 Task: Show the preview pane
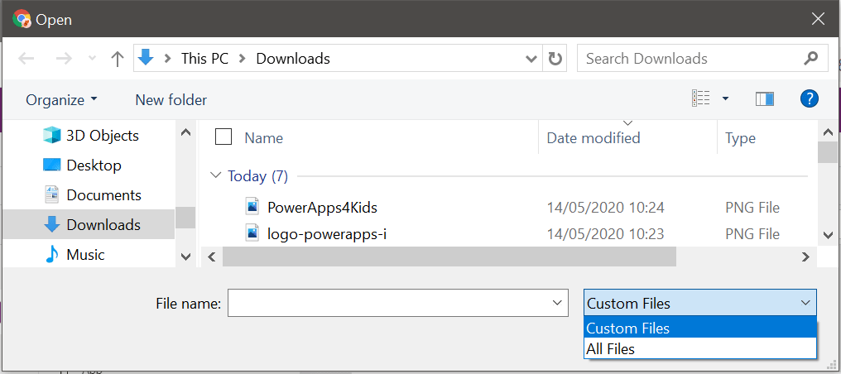pyautogui.click(x=764, y=99)
